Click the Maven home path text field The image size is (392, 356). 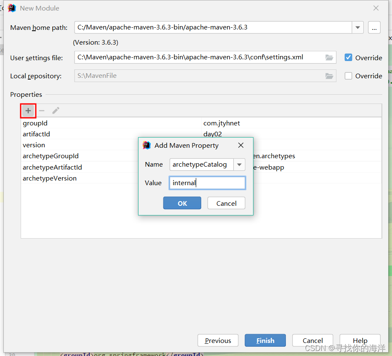point(213,27)
